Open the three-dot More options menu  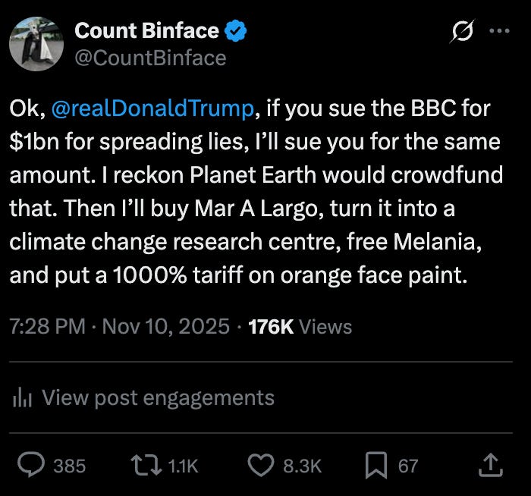point(497,32)
